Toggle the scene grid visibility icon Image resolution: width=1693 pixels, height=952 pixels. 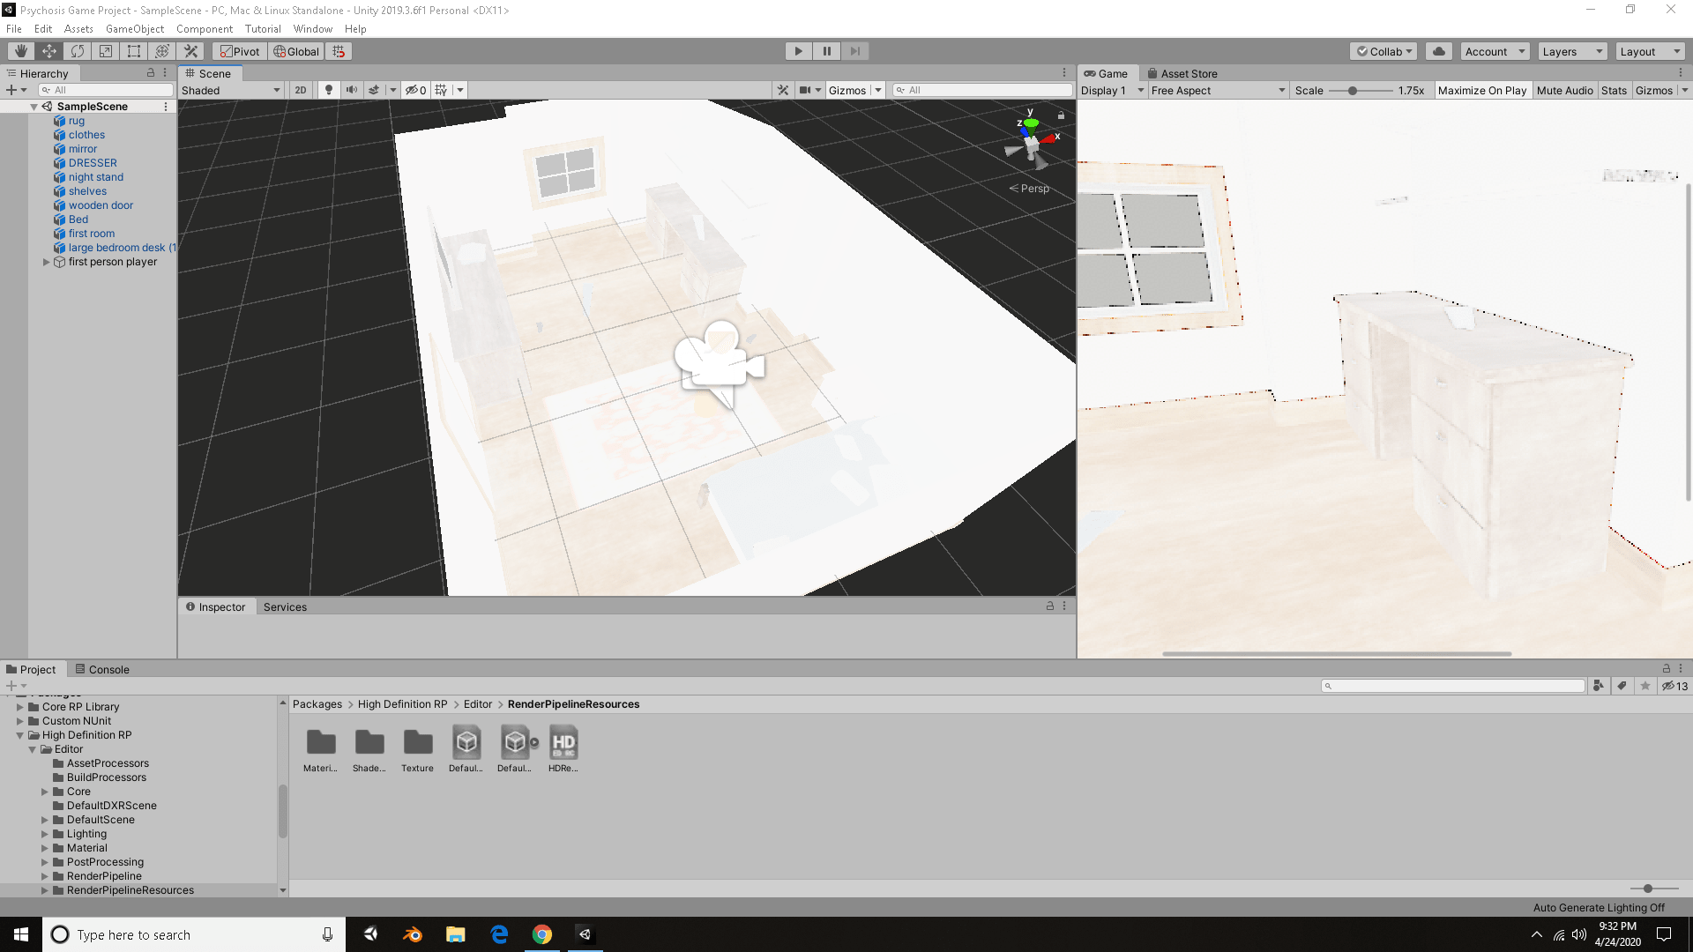(x=441, y=90)
